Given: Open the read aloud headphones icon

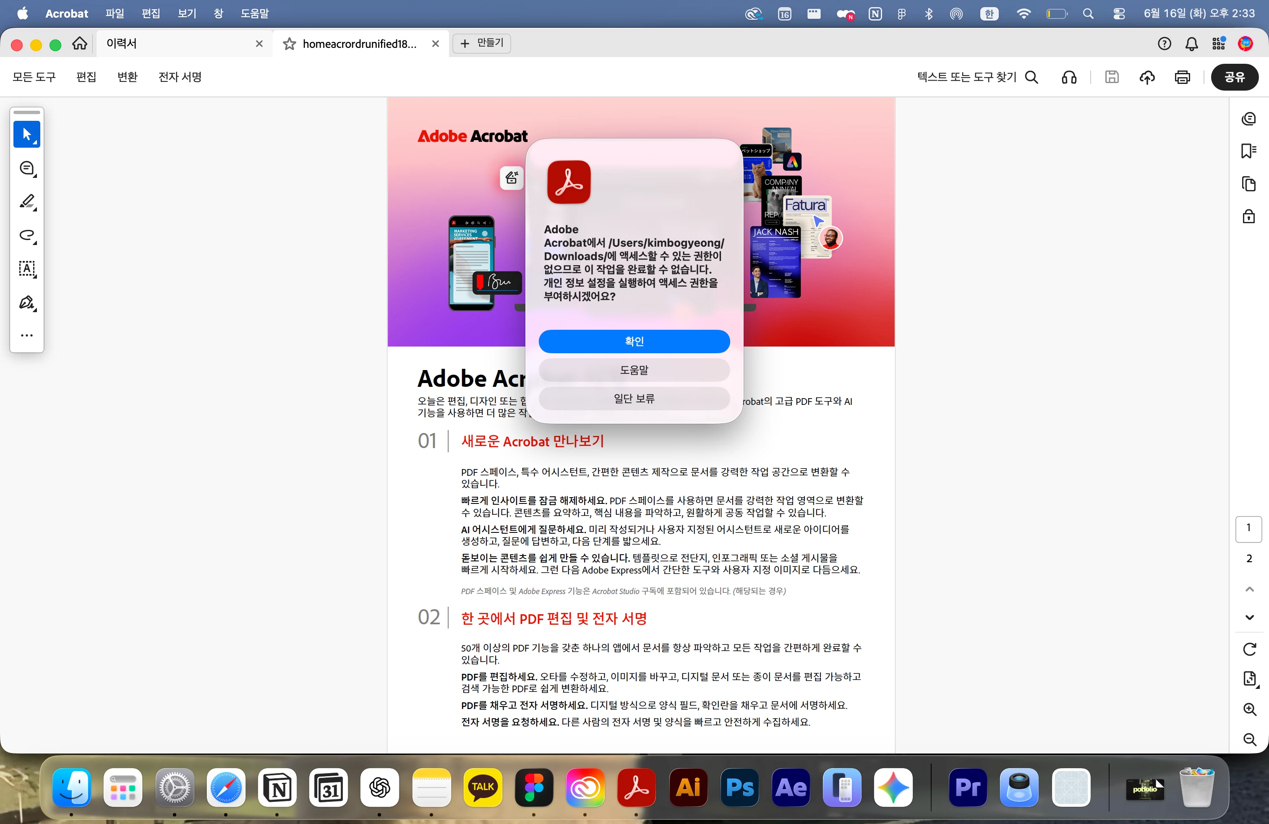Looking at the screenshot, I should pyautogui.click(x=1068, y=77).
